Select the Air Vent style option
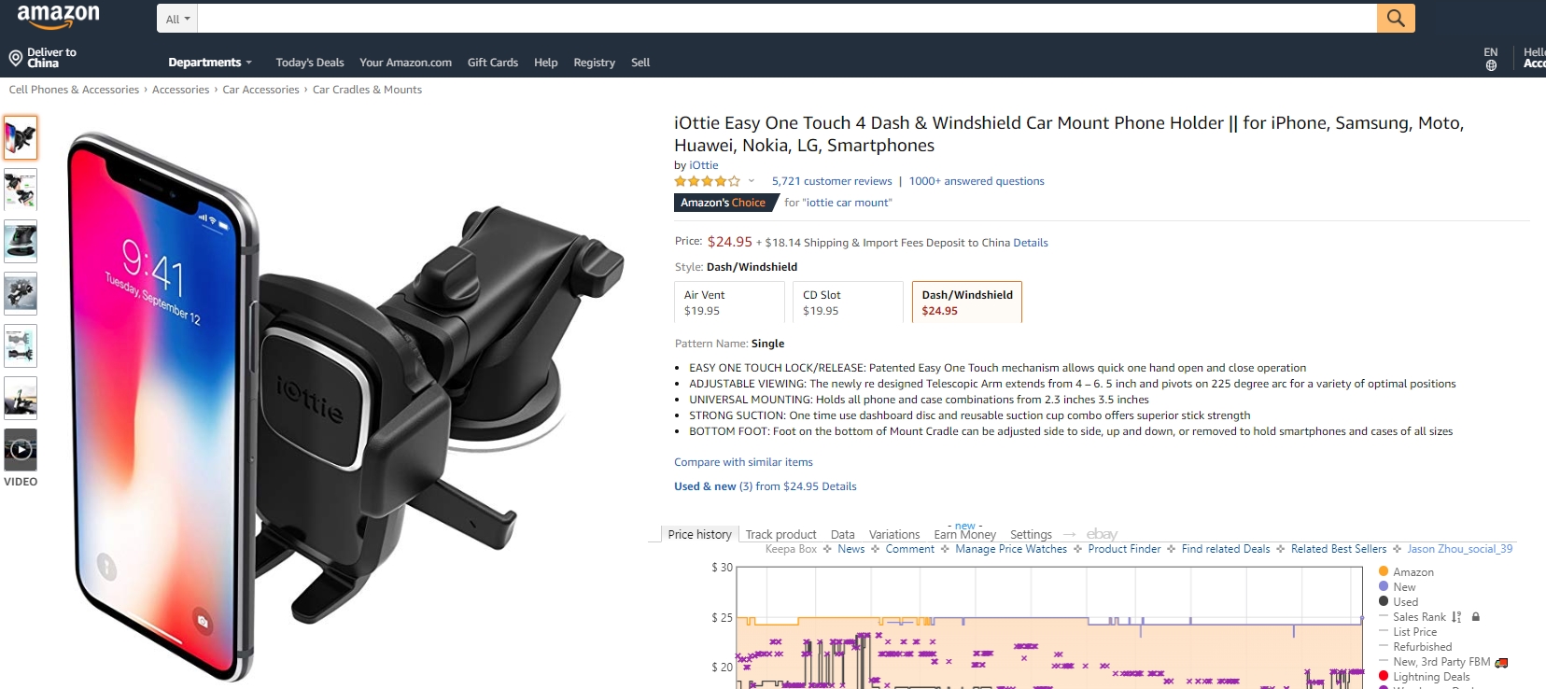This screenshot has width=1546, height=689. click(x=729, y=302)
